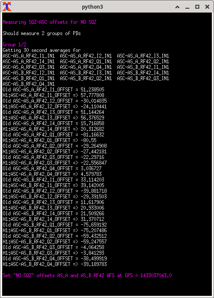Click 'Should measure 2 groups of PDs' line

click(x=42, y=33)
